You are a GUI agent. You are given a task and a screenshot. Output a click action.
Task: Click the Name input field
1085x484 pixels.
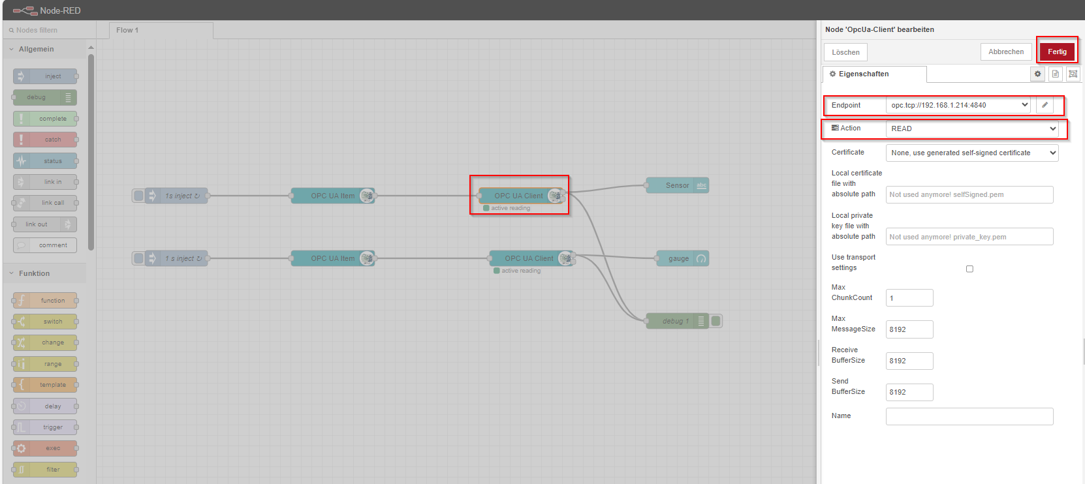pos(969,416)
